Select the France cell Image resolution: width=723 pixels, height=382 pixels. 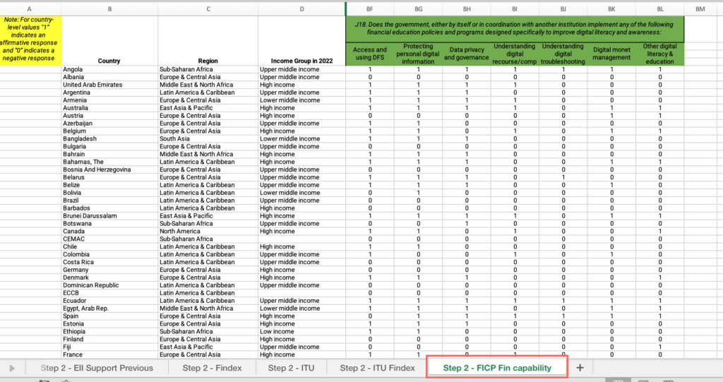109,354
